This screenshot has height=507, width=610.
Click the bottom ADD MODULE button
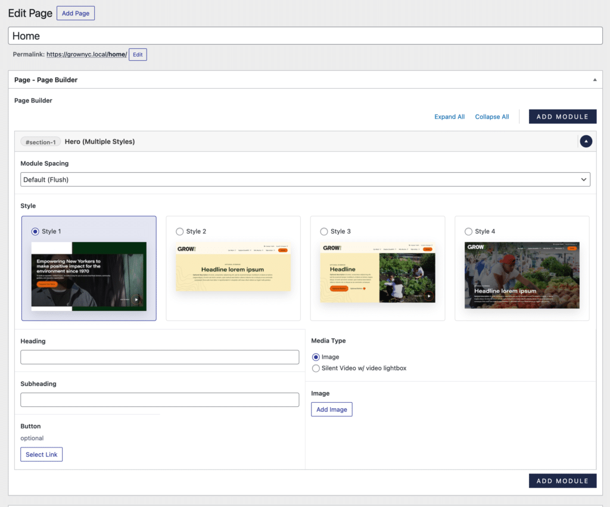coord(562,481)
